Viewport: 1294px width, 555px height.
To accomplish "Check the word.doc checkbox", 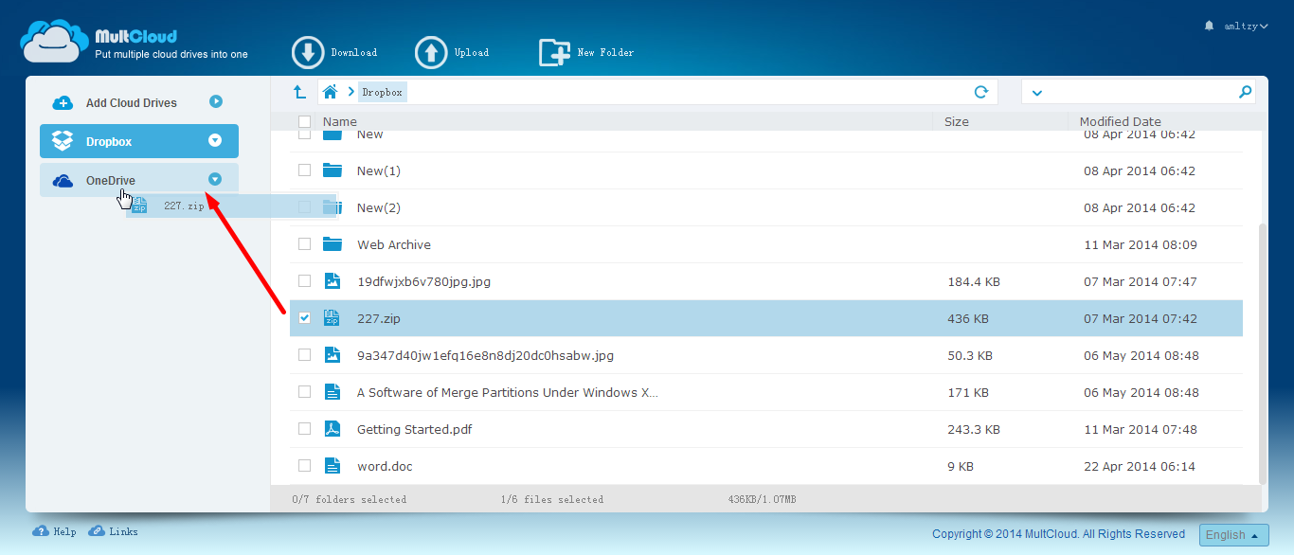I will click(x=304, y=466).
